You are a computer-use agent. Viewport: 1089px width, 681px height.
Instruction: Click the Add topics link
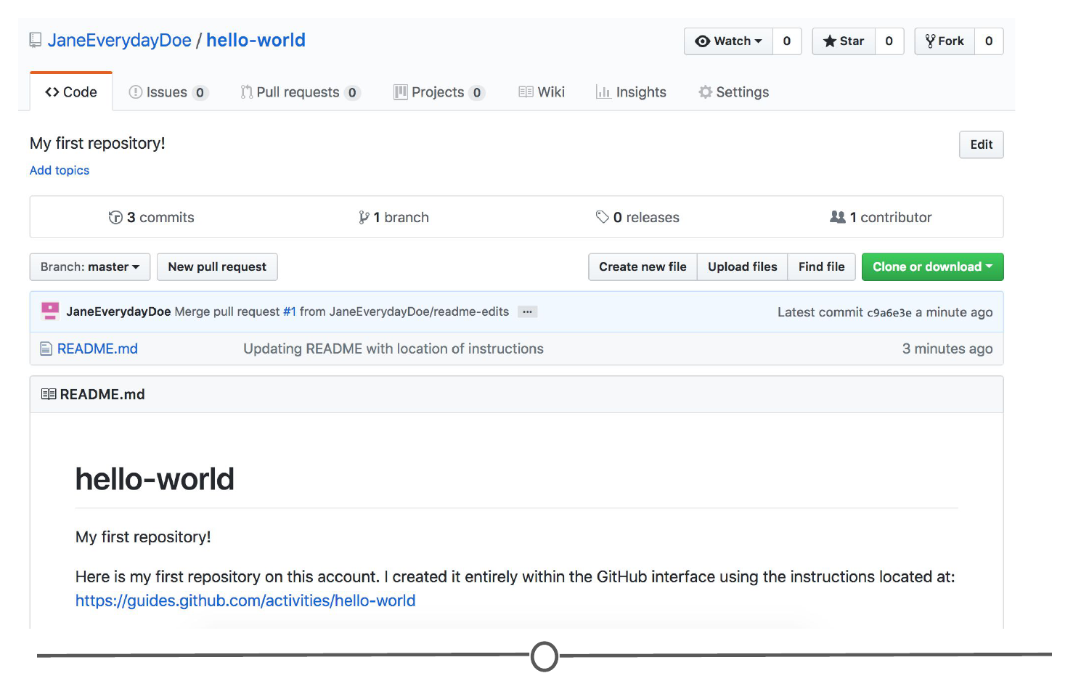tap(60, 171)
